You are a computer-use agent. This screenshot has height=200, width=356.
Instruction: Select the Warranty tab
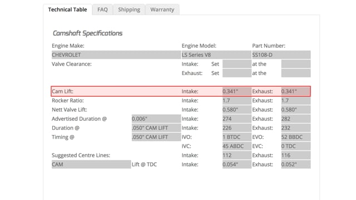tap(162, 9)
